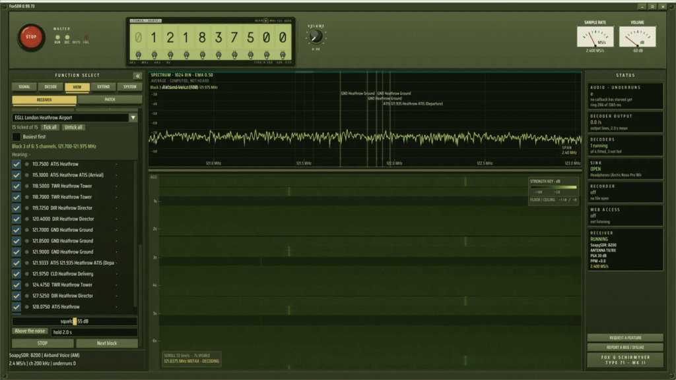Screen dimensions: 676x380
Task: Open the airport dropdown arrow beside EGLL
Action: point(133,117)
